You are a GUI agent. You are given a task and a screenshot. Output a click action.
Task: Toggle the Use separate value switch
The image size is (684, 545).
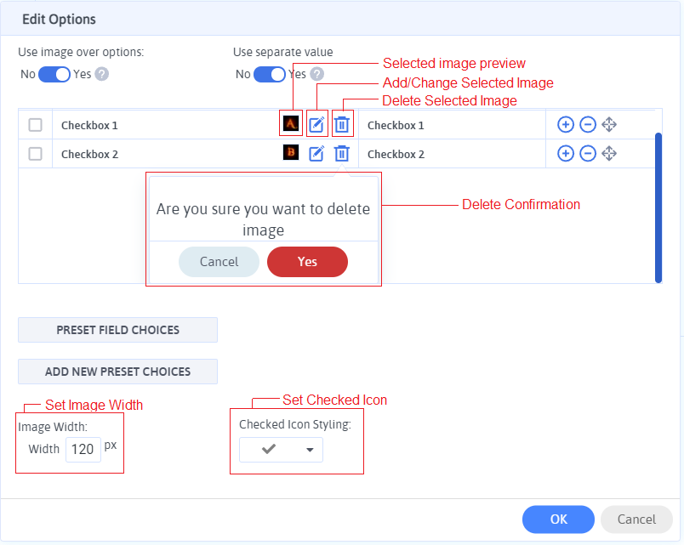point(270,74)
